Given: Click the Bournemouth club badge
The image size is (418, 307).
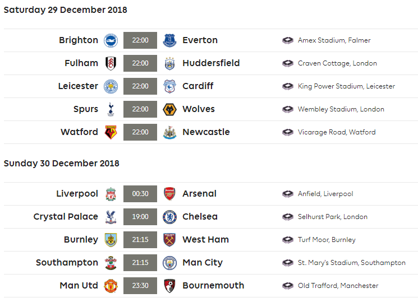Looking at the screenshot, I should pos(169,286).
